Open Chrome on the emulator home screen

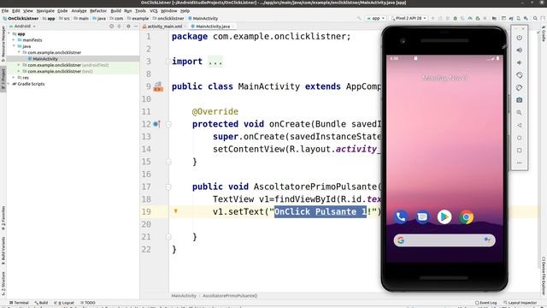[x=467, y=216]
